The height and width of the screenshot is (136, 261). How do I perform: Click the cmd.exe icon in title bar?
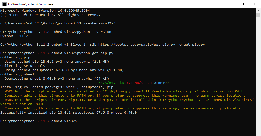click(4, 4)
